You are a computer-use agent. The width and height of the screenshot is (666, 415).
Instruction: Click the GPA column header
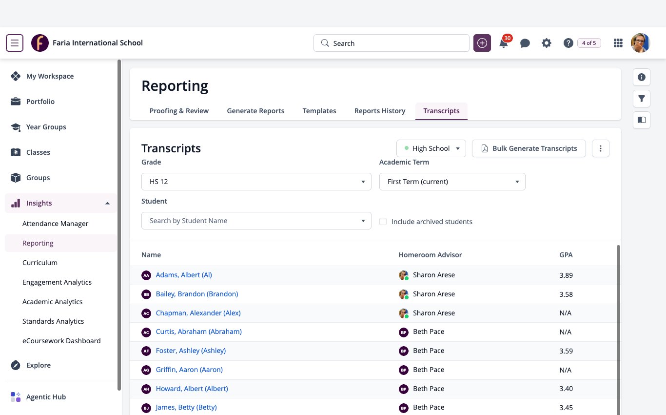pos(566,255)
